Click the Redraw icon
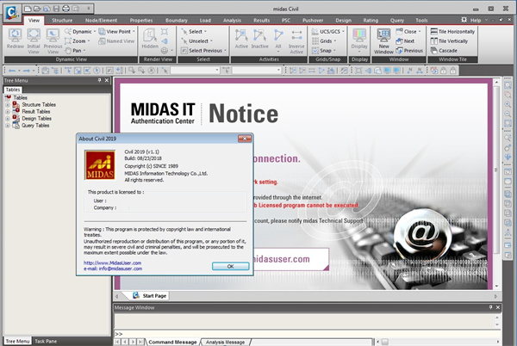 (x=15, y=39)
